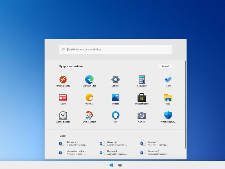Launch Alarms & Clock
Image resolution: width=225 pixels, height=169 pixels.
(x=63, y=116)
